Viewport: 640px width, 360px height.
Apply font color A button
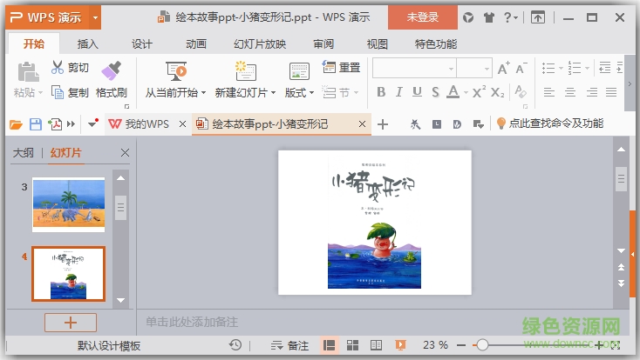coord(453,92)
